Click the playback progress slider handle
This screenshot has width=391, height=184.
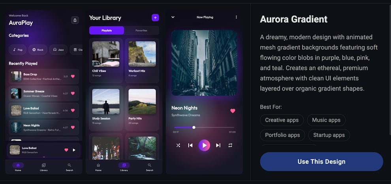[194, 127]
